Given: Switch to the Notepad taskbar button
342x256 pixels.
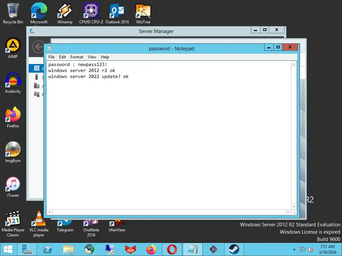Looking at the screenshot, I should (x=192, y=249).
